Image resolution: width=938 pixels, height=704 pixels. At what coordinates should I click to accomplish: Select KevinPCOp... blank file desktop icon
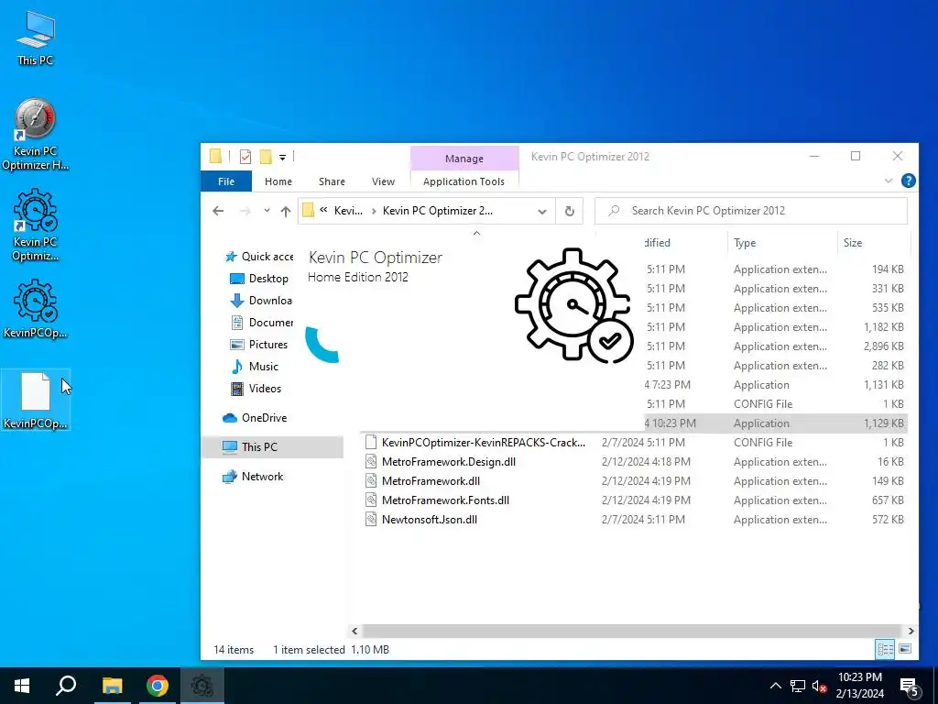(36, 400)
